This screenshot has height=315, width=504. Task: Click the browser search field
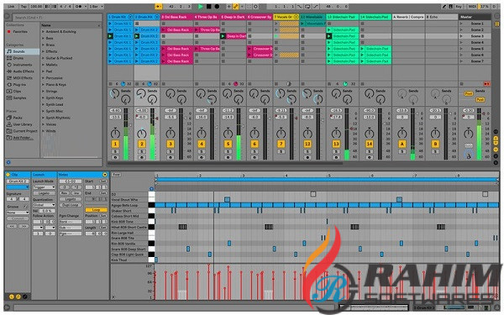(57, 18)
